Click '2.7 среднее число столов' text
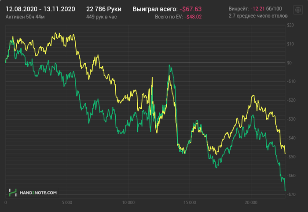308x212 pixels. coord(258,16)
